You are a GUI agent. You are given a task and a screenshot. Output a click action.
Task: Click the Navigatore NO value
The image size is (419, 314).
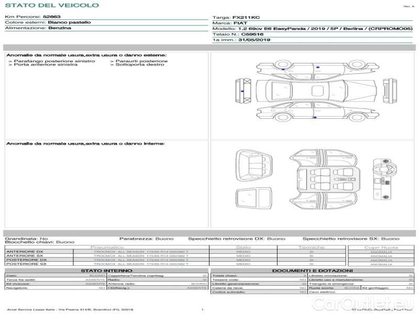(102, 288)
